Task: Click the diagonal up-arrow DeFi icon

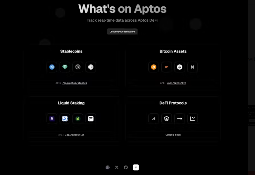Action: (x=154, y=119)
